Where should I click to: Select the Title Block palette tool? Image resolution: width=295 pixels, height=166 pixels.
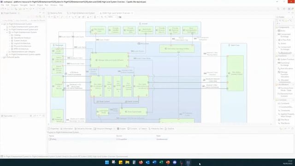[283, 120]
